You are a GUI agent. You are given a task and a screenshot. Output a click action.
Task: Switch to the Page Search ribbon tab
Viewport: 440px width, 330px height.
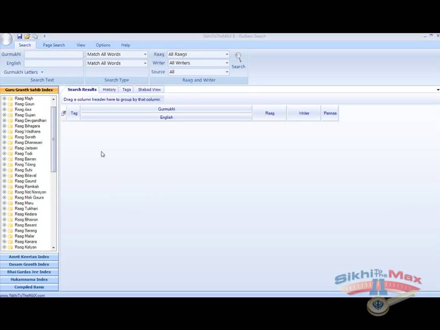54,45
